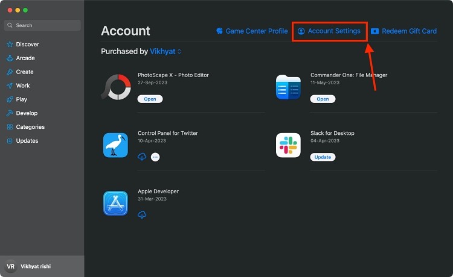Open the Arcade section

pyautogui.click(x=25, y=58)
